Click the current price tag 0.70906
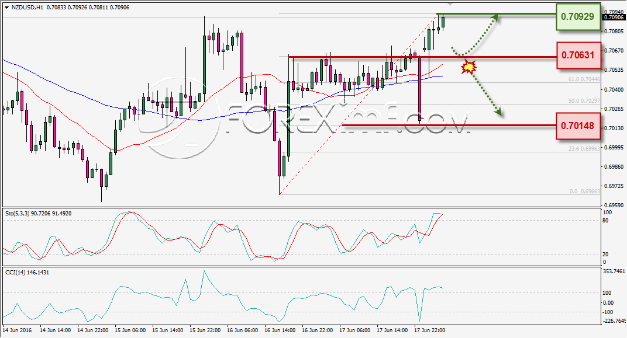The image size is (627, 338). 614,17
